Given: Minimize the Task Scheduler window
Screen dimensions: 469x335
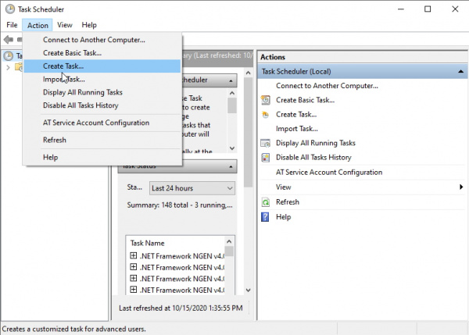Looking at the screenshot, I should point(401,9).
